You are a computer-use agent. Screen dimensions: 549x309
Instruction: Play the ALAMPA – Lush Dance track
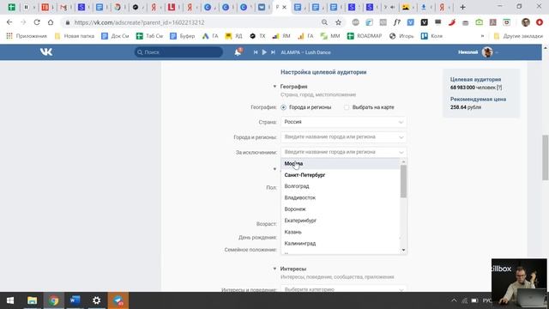(264, 52)
